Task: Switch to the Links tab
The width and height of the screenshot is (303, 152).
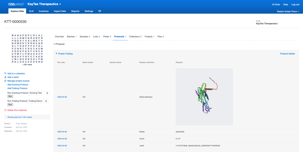Action: 96,37
